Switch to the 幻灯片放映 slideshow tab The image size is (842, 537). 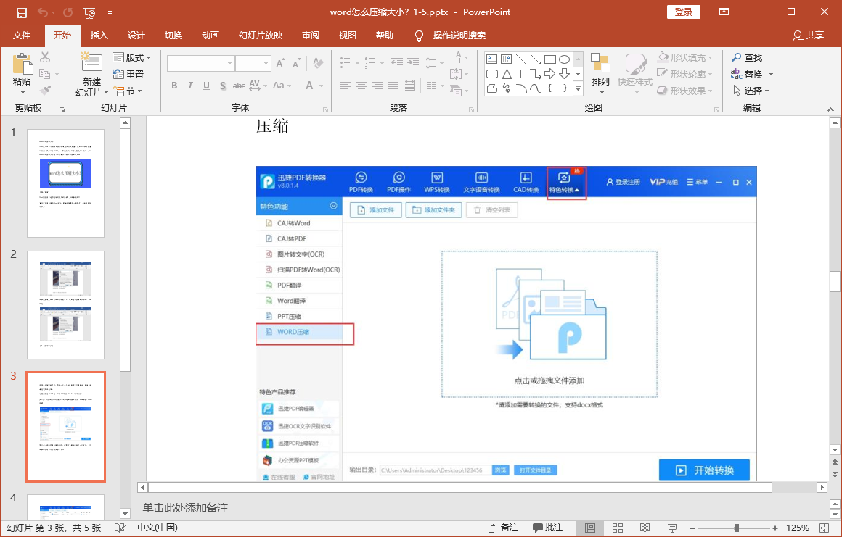(x=261, y=36)
